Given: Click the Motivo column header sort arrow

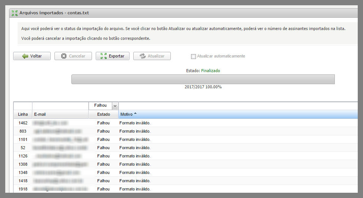Looking at the screenshot, I should (x=136, y=113).
